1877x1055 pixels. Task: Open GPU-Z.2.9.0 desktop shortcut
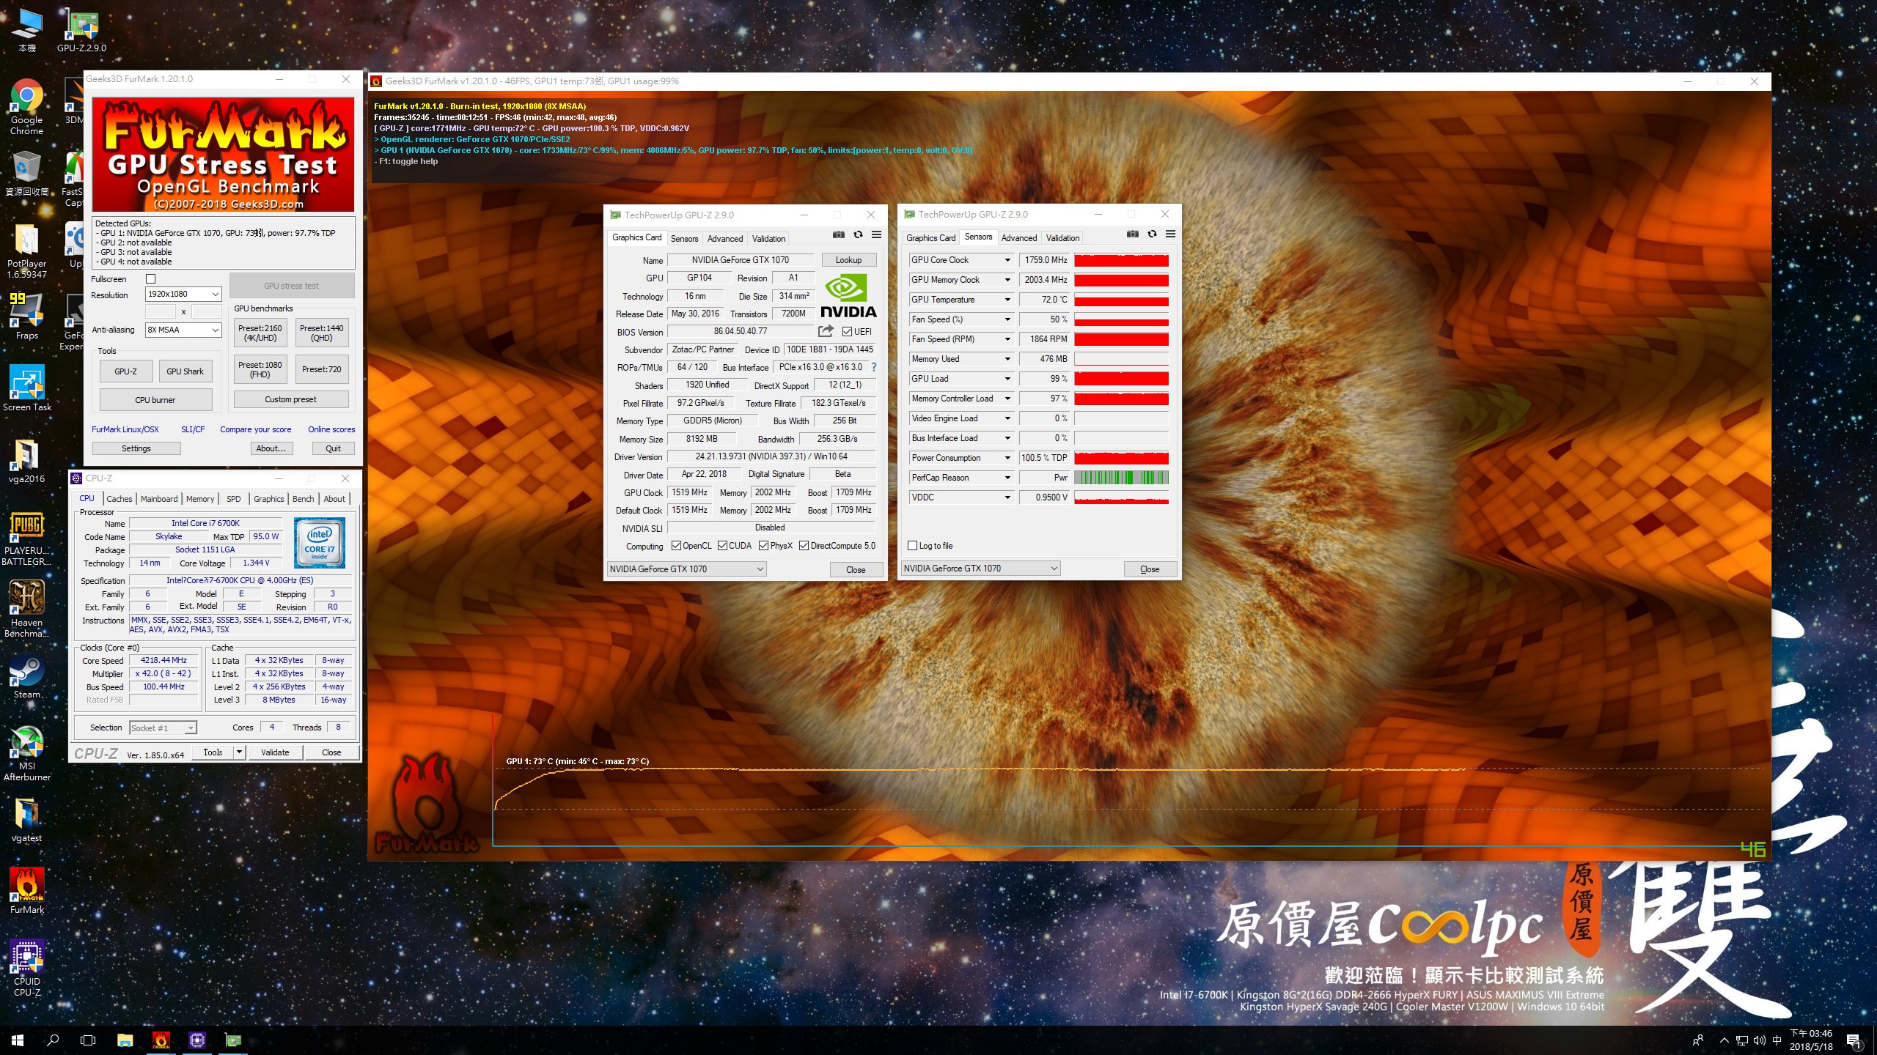point(81,31)
